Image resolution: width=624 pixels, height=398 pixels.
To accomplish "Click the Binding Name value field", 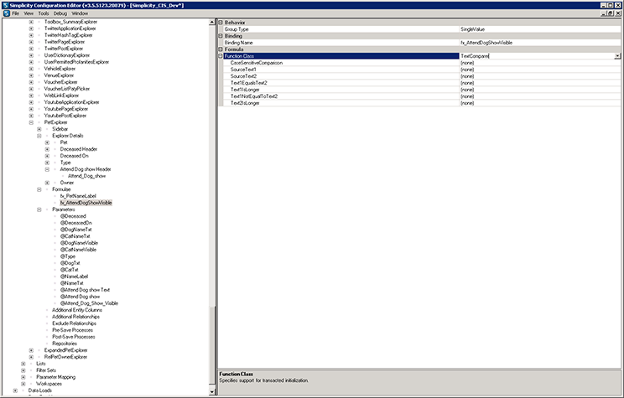I will point(539,43).
